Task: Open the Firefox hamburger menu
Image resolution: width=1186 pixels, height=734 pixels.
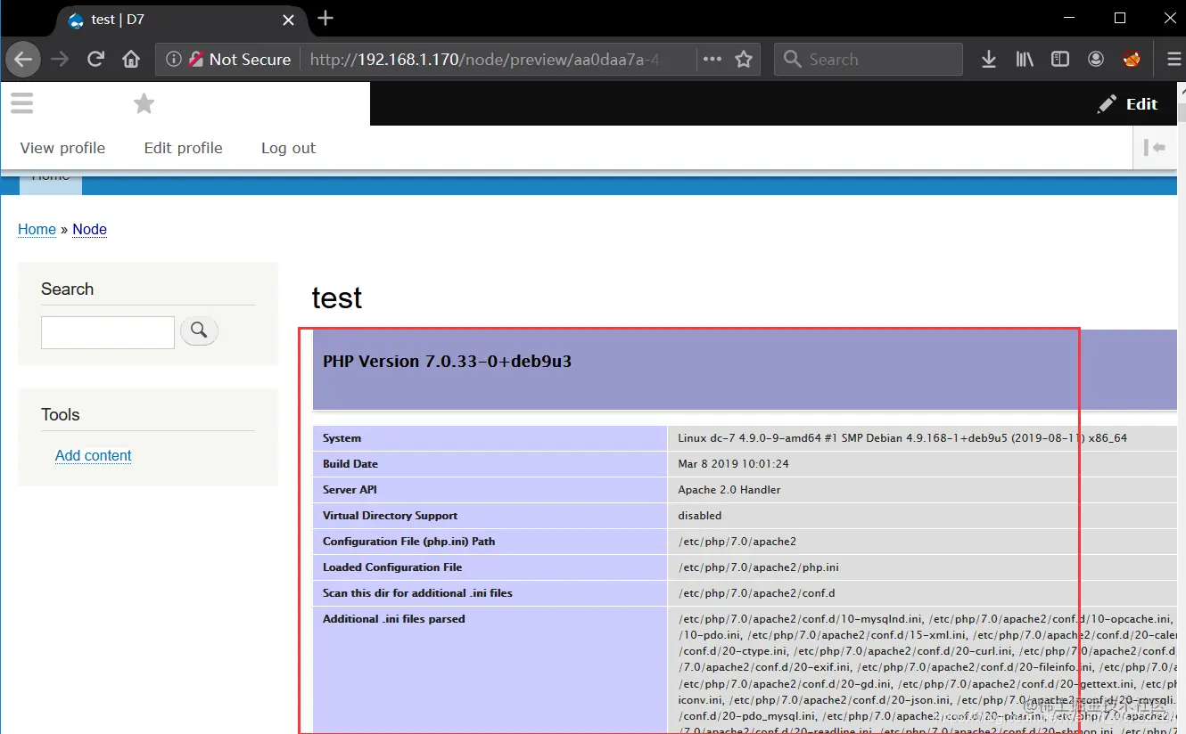Action: (x=1174, y=60)
